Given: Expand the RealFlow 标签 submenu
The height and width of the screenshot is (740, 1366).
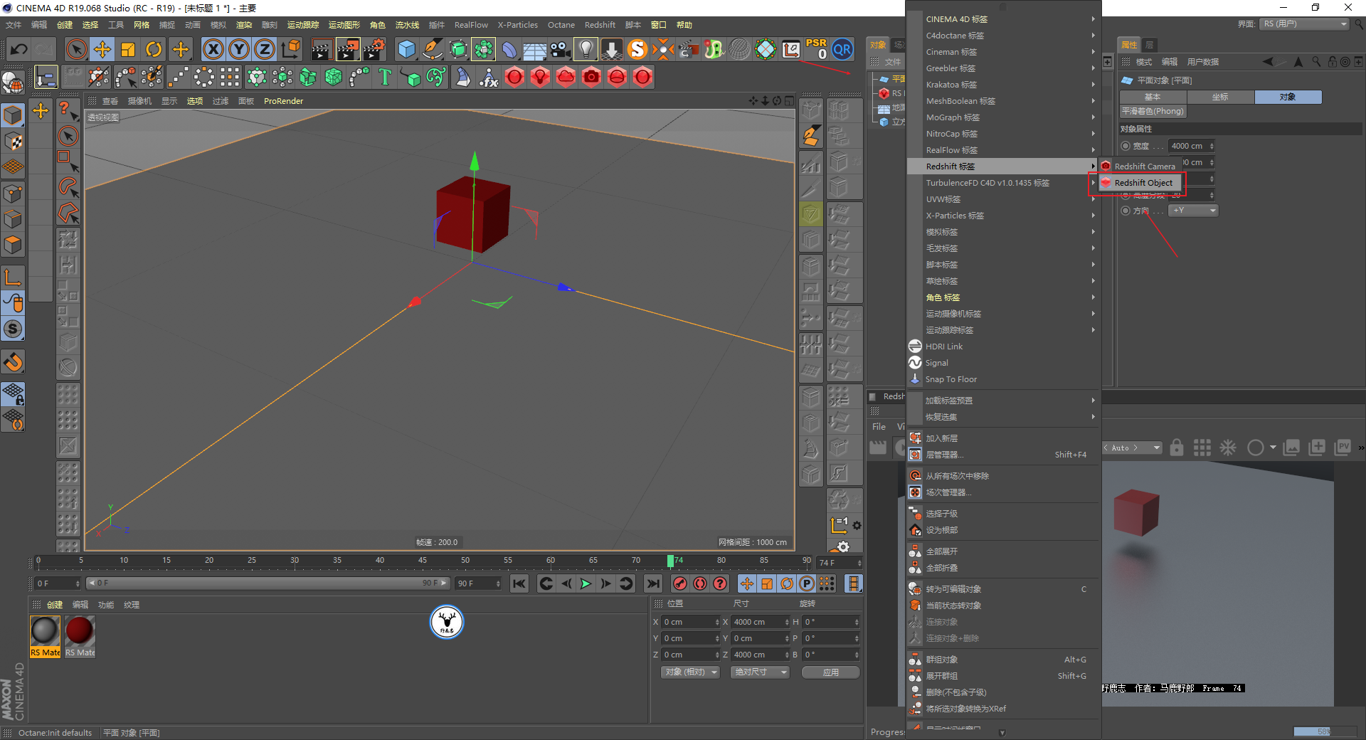Looking at the screenshot, I should pos(1003,150).
